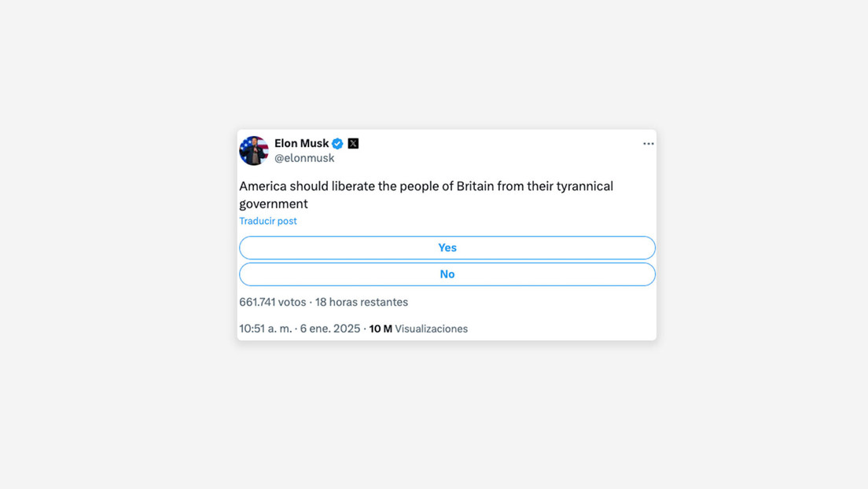Click the word liberate in the post
The height and width of the screenshot is (489, 868).
348,186
